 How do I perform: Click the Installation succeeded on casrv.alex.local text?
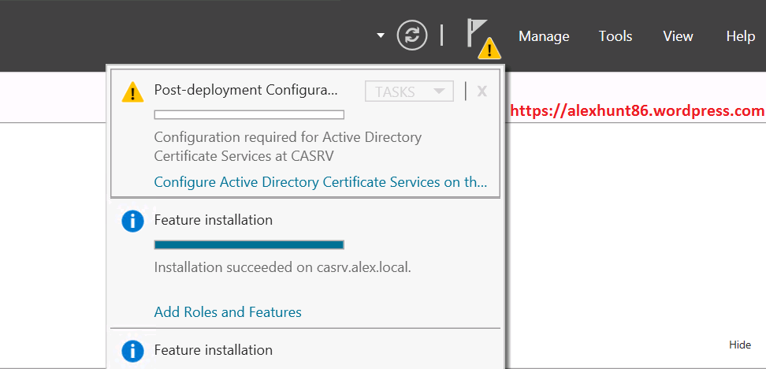[282, 267]
